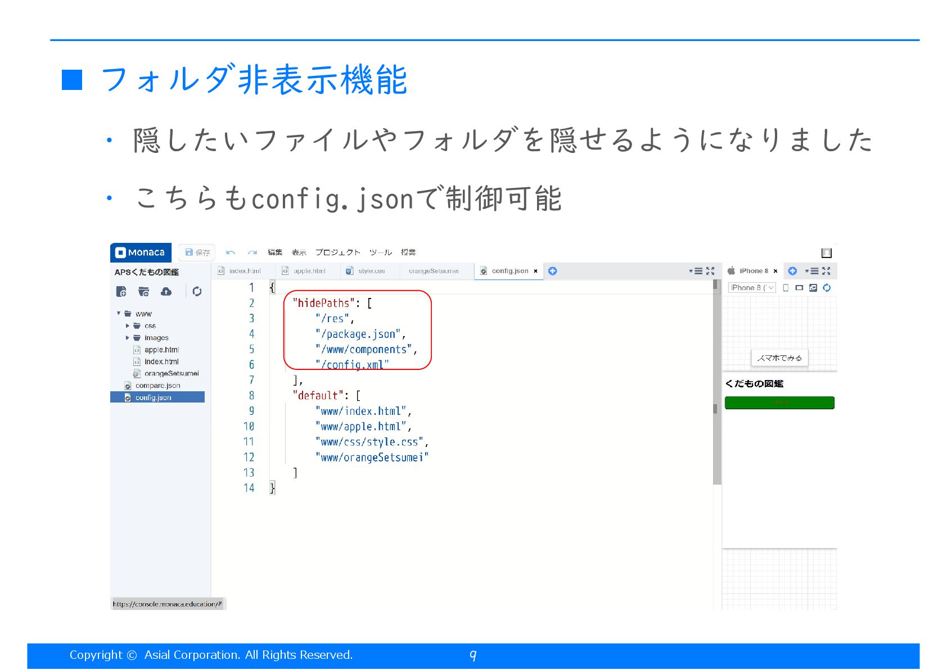Click the green button in the preview
The width and height of the screenshot is (947, 669).
click(x=779, y=403)
